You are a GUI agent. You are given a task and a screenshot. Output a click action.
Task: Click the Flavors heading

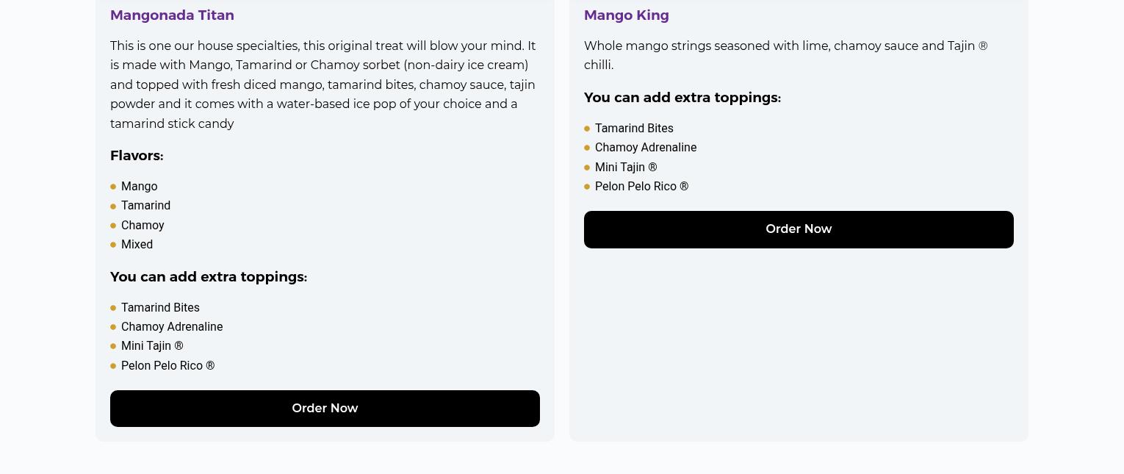click(137, 156)
